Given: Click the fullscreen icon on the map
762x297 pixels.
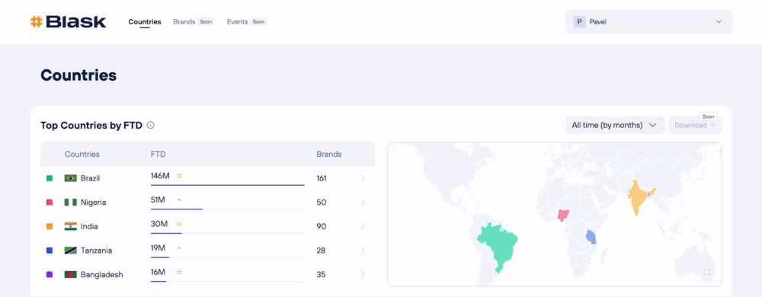Looking at the screenshot, I should coord(707,273).
